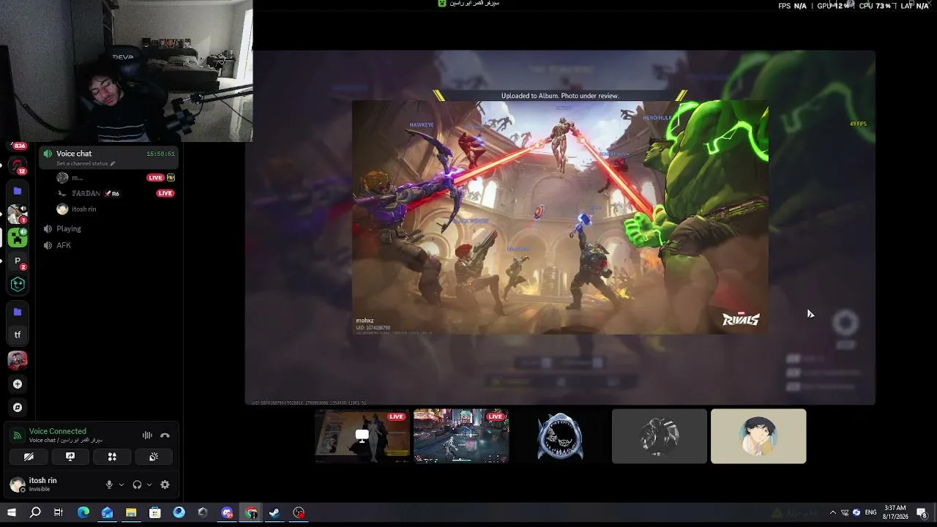
Task: Start an activity from voice panel
Action: coord(112,457)
